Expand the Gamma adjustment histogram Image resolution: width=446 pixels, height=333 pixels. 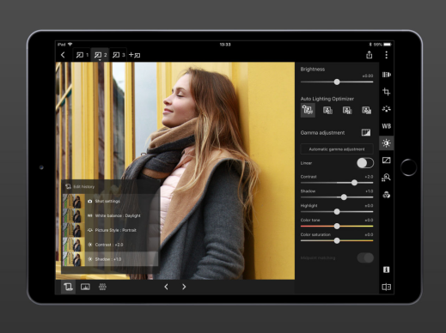pos(366,132)
